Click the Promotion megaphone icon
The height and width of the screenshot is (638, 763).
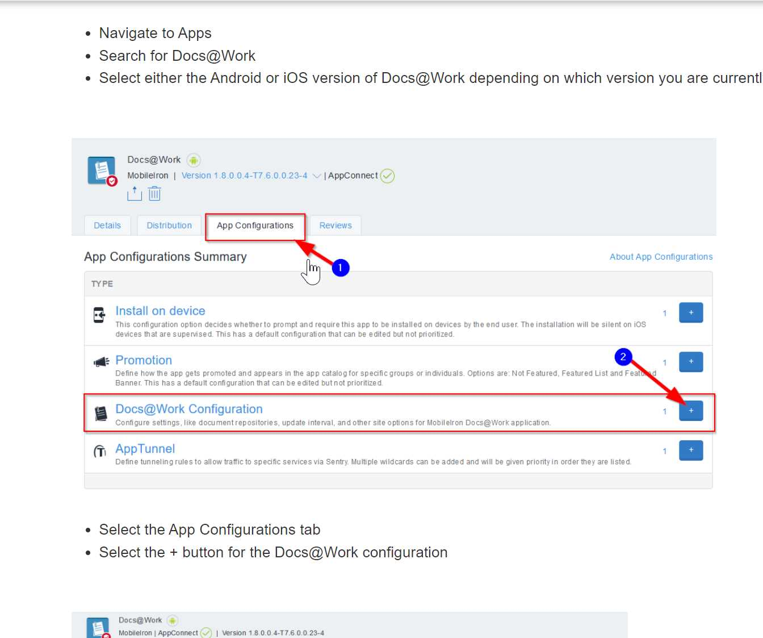pos(101,362)
